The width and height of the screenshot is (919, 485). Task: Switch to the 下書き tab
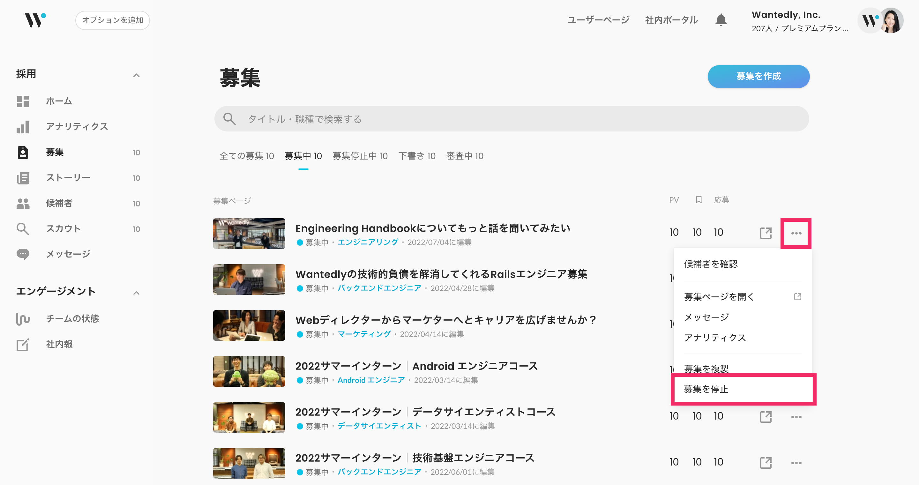(x=417, y=156)
